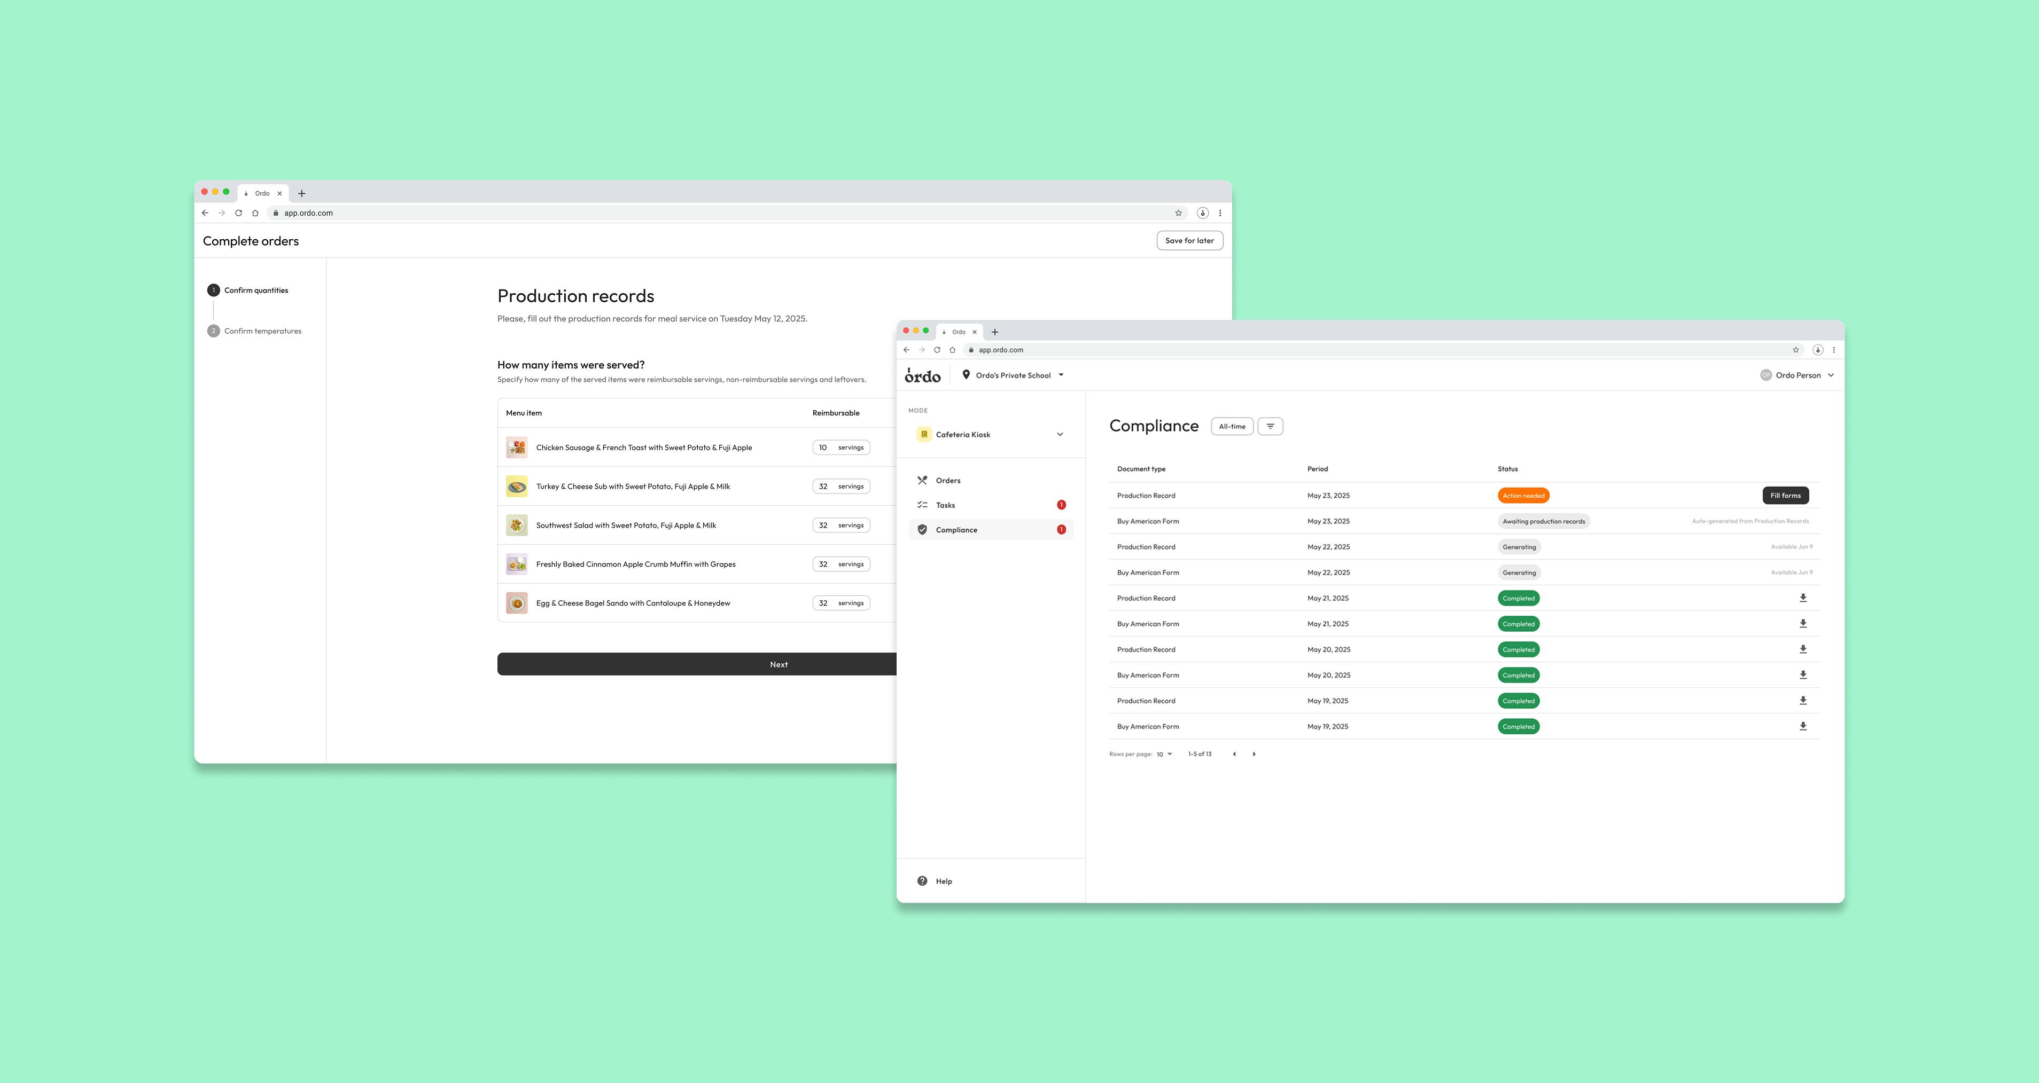Go to the next page of compliance rows

tap(1254, 754)
